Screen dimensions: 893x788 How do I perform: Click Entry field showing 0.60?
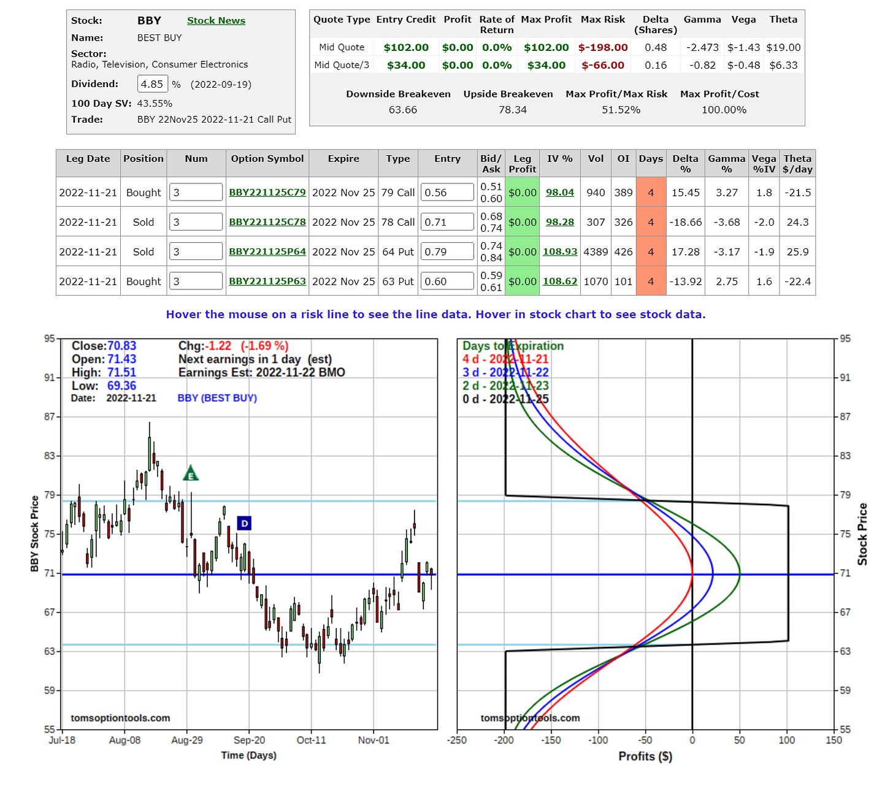coord(448,281)
